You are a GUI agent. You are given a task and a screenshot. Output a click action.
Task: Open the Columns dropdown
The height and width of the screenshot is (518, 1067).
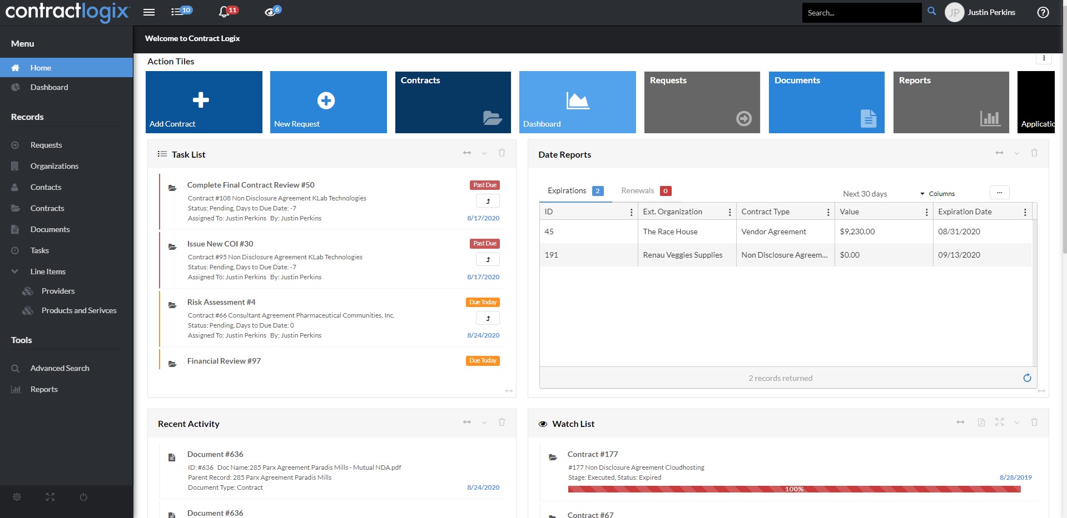pos(937,194)
